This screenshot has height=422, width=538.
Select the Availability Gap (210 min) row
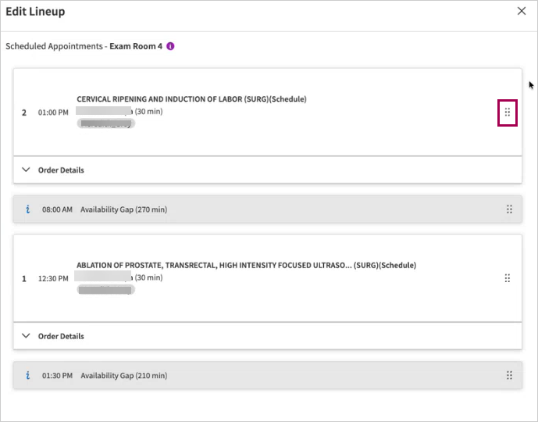click(267, 376)
